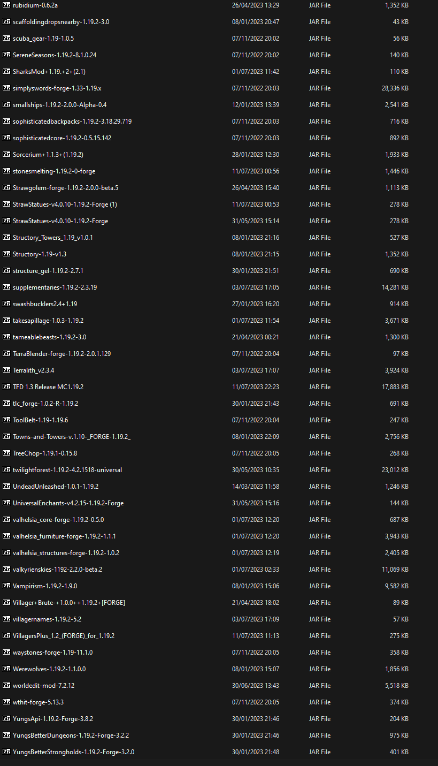
Task: Click the icon next to worldedit-mod-7.2.12
Action: [6, 685]
